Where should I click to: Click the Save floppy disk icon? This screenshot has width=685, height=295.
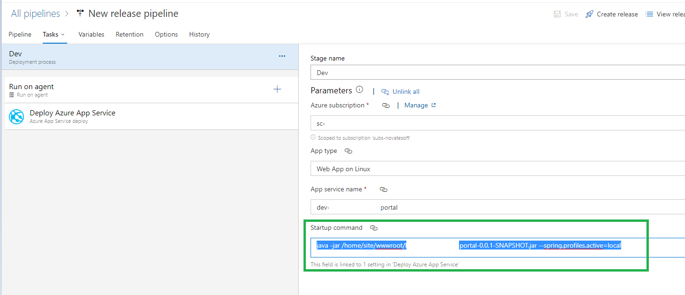pyautogui.click(x=557, y=14)
